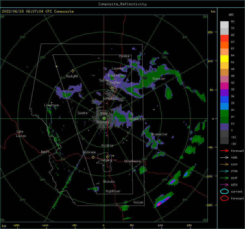Click the magenta 18TS arrow in legend
The image size is (245, 229).
(x=224, y=185)
